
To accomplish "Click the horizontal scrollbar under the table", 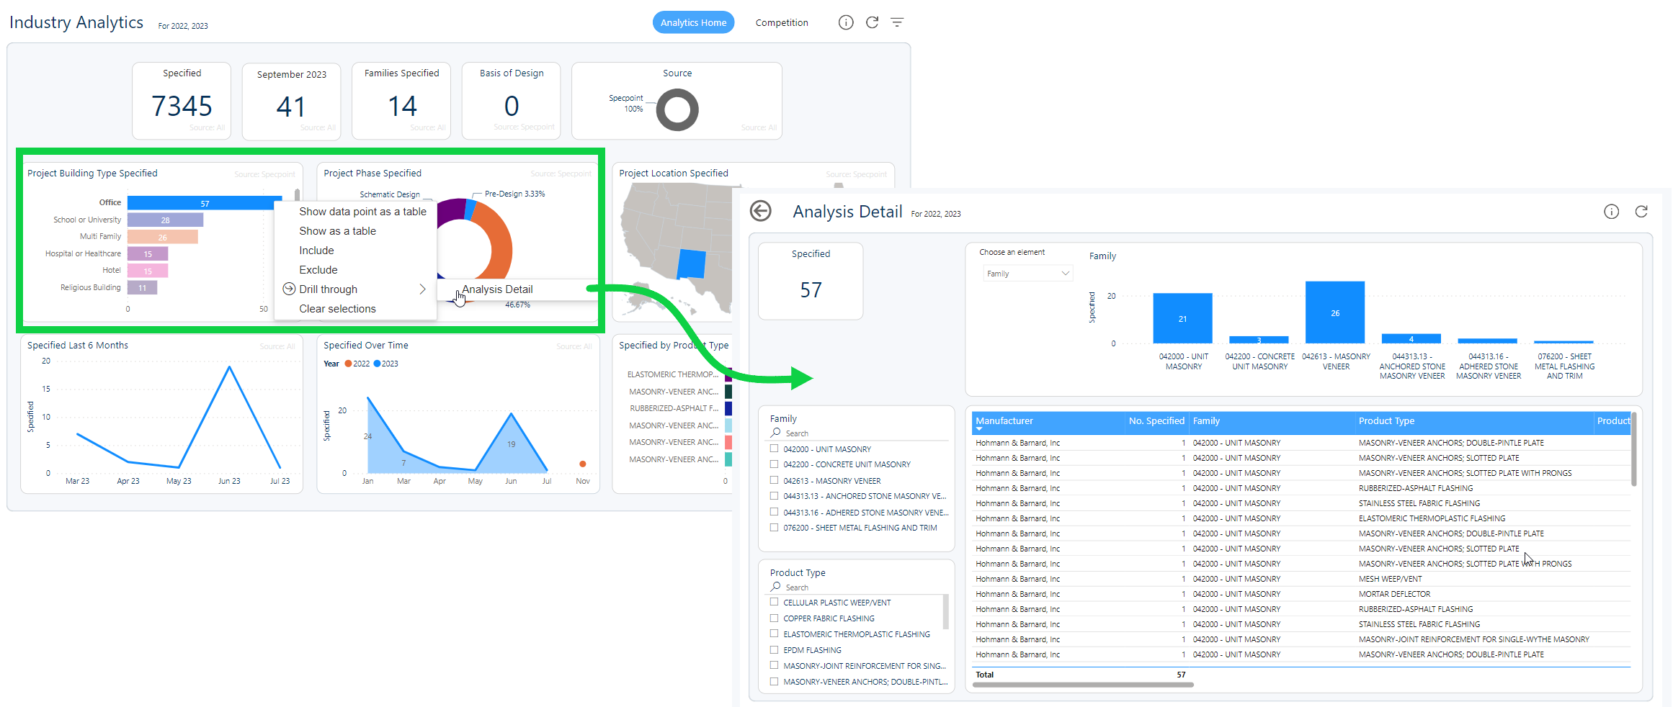I will tap(1082, 685).
